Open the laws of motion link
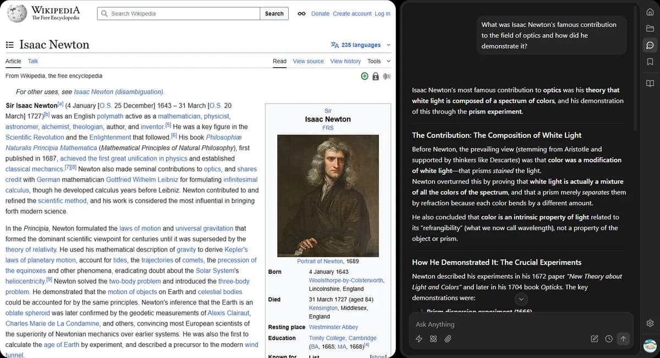Viewport: 660px width, 358px height. (x=140, y=228)
